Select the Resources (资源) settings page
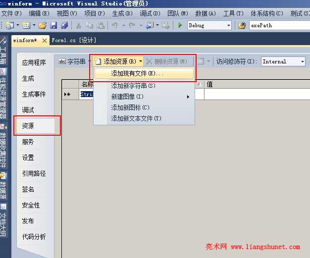 tap(35, 126)
